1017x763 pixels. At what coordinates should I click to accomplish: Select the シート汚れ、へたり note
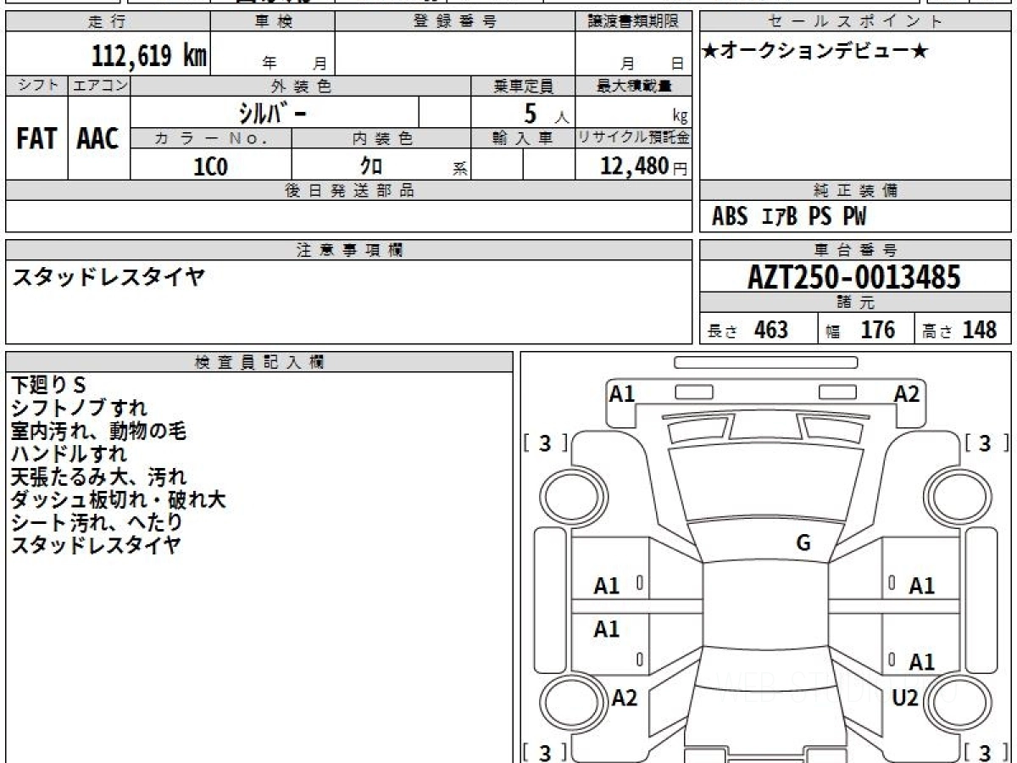pos(97,522)
